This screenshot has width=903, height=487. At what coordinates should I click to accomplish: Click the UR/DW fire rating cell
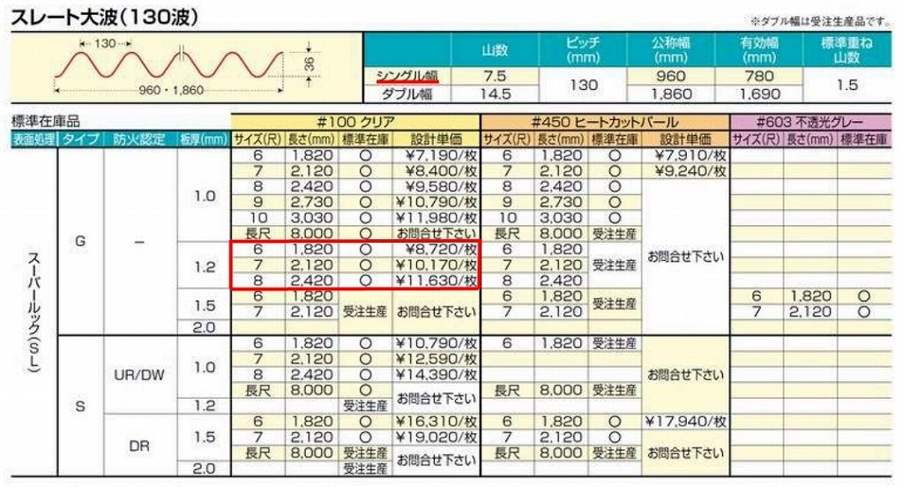point(138,374)
